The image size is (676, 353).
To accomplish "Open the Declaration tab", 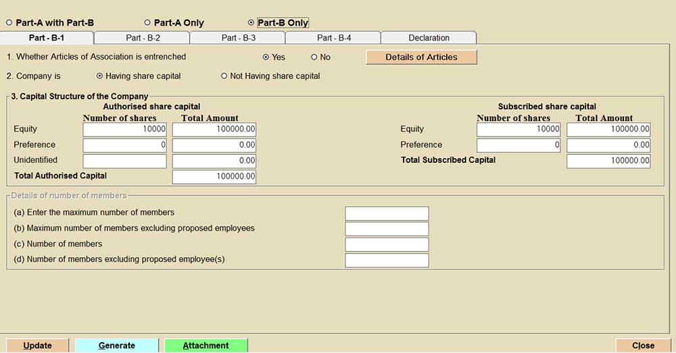I will click(429, 38).
